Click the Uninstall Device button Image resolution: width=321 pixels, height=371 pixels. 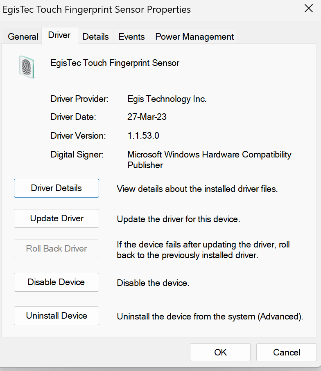tap(57, 316)
